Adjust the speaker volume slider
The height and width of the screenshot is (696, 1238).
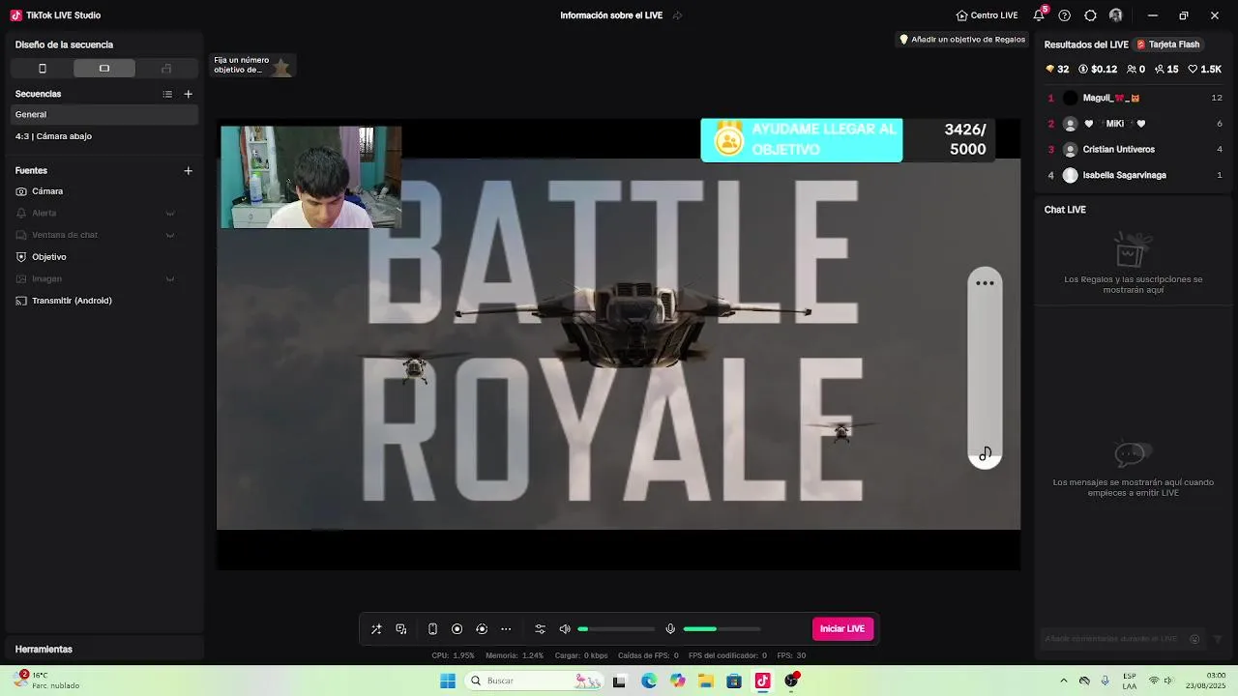tap(616, 629)
